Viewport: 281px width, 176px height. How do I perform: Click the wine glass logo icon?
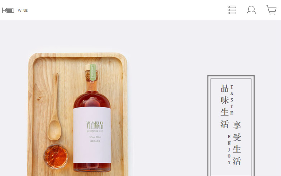8,10
